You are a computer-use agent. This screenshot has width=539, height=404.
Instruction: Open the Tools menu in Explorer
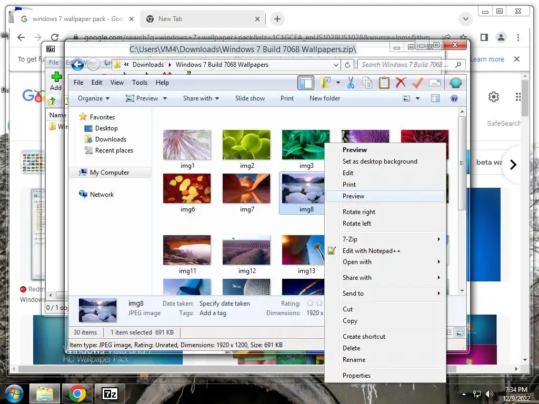[139, 83]
